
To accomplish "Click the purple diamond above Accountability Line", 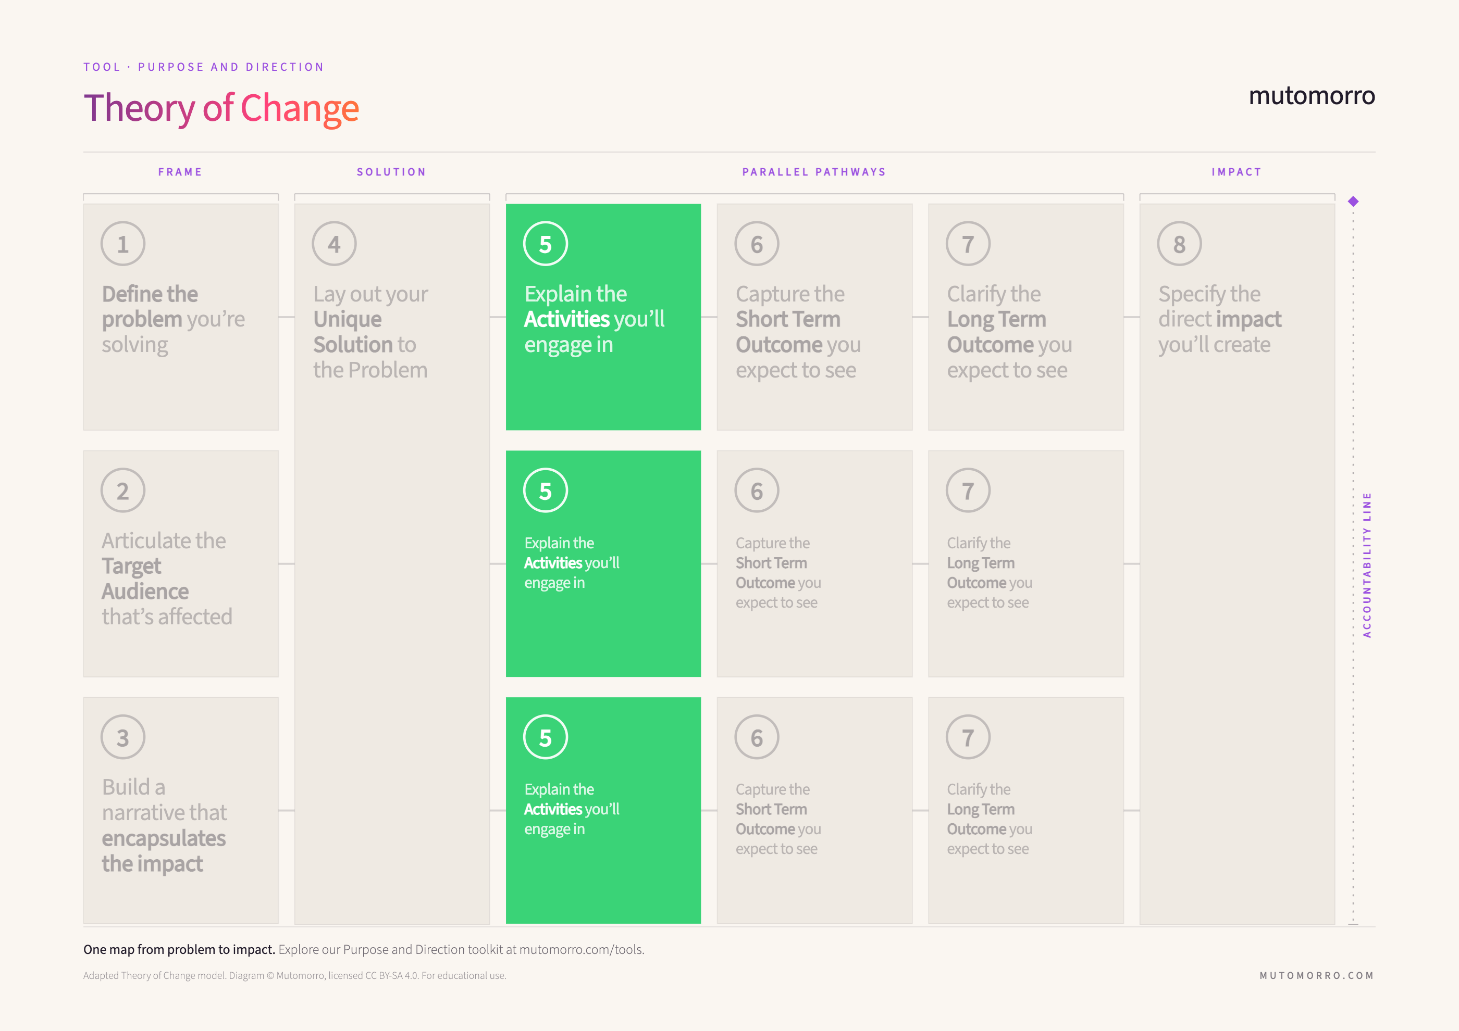I will (x=1353, y=201).
